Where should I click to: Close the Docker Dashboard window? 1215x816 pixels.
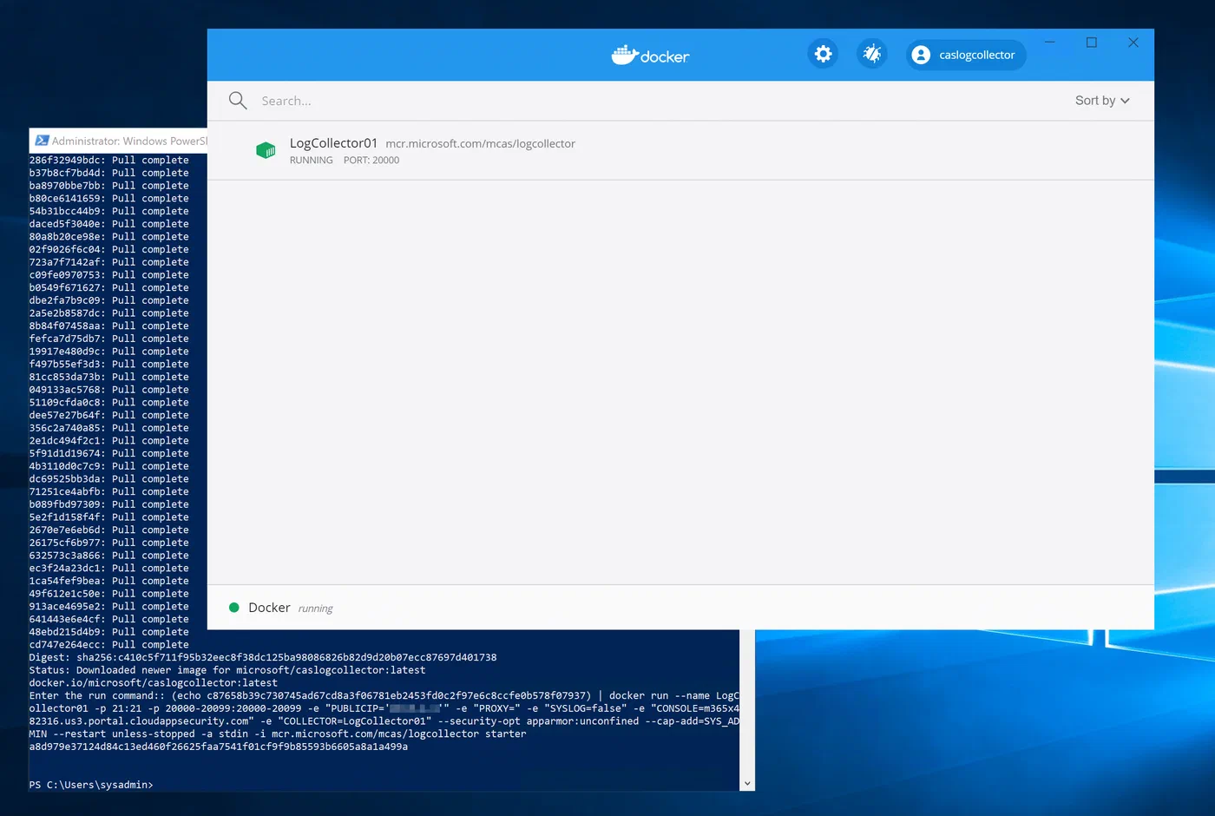pyautogui.click(x=1133, y=42)
